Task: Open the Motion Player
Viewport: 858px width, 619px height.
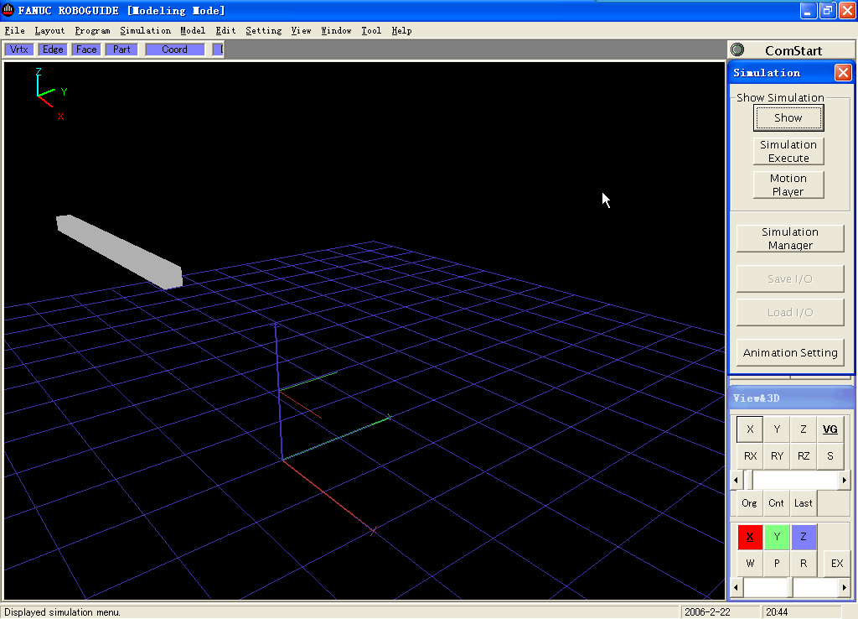Action: point(788,185)
